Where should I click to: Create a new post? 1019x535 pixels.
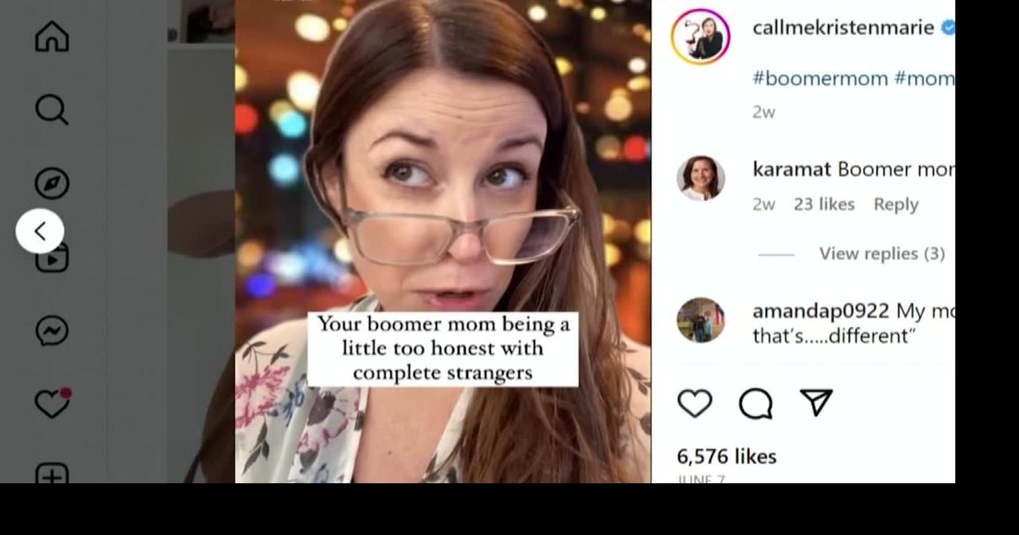(x=52, y=476)
